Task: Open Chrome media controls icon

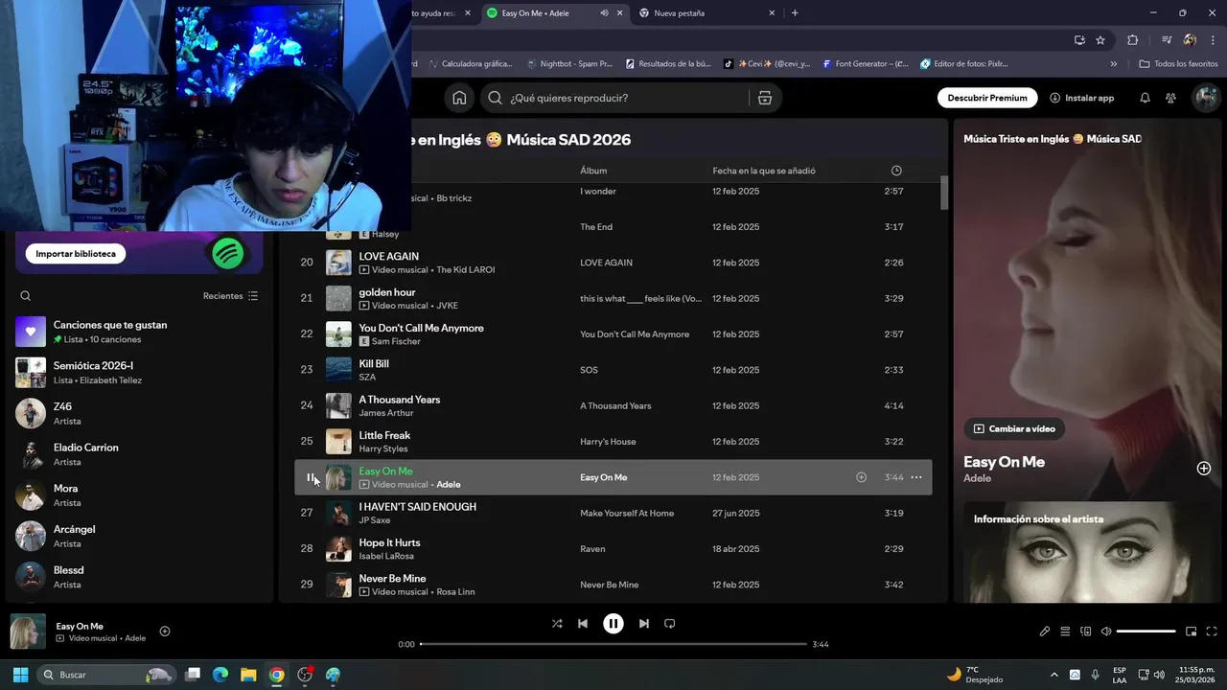Action: pyautogui.click(x=1167, y=40)
